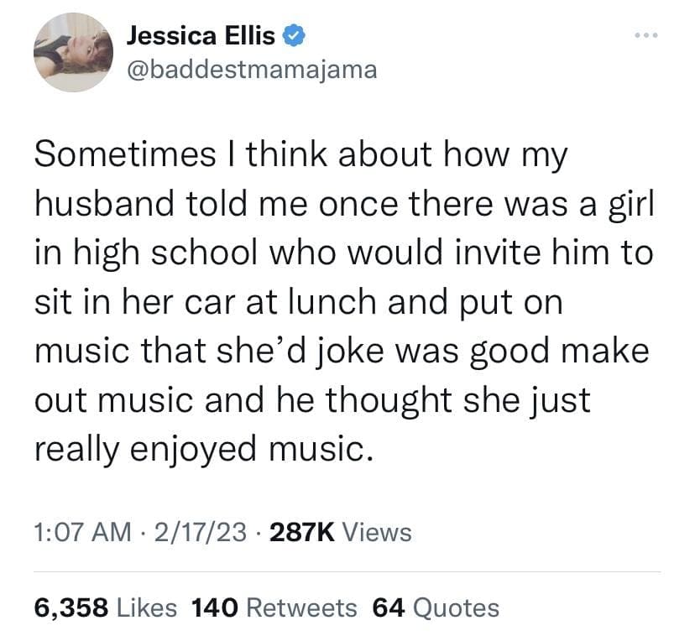Click the blue verified badge
This screenshot has width=695, height=636.
(291, 35)
